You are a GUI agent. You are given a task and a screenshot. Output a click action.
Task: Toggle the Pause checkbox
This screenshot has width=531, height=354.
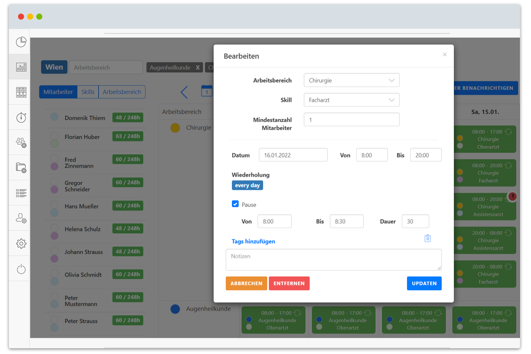(235, 204)
